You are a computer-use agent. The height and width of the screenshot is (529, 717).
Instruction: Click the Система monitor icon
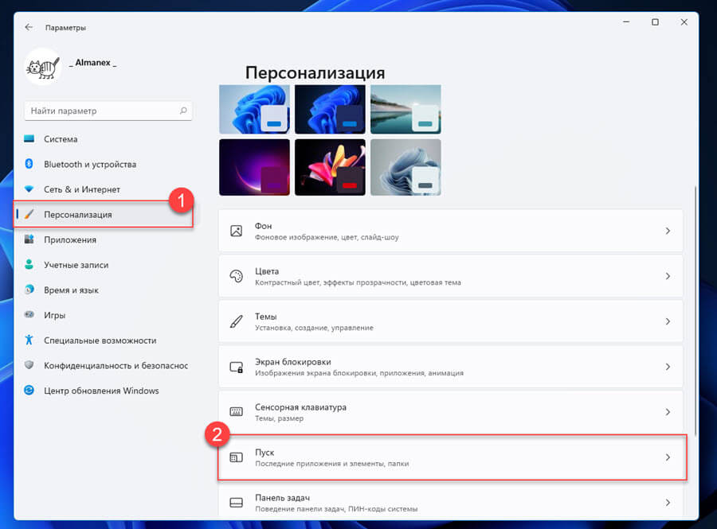pyautogui.click(x=29, y=138)
